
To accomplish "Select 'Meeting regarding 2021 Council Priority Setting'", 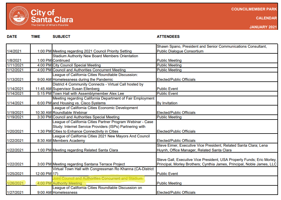I will click(x=92, y=51).
